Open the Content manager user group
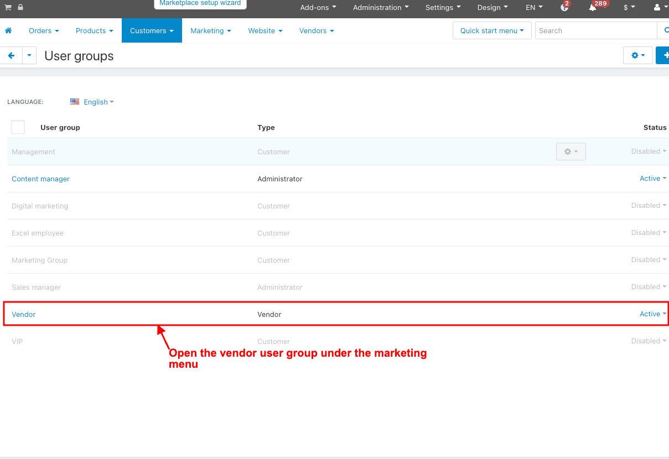This screenshot has height=459, width=669. point(40,179)
